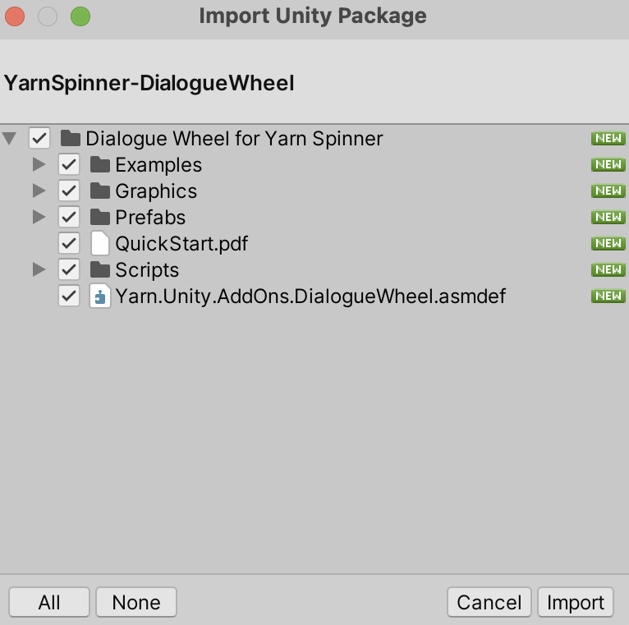The height and width of the screenshot is (625, 629).
Task: Click the QuickStart.pdf file icon
Action: click(x=100, y=243)
